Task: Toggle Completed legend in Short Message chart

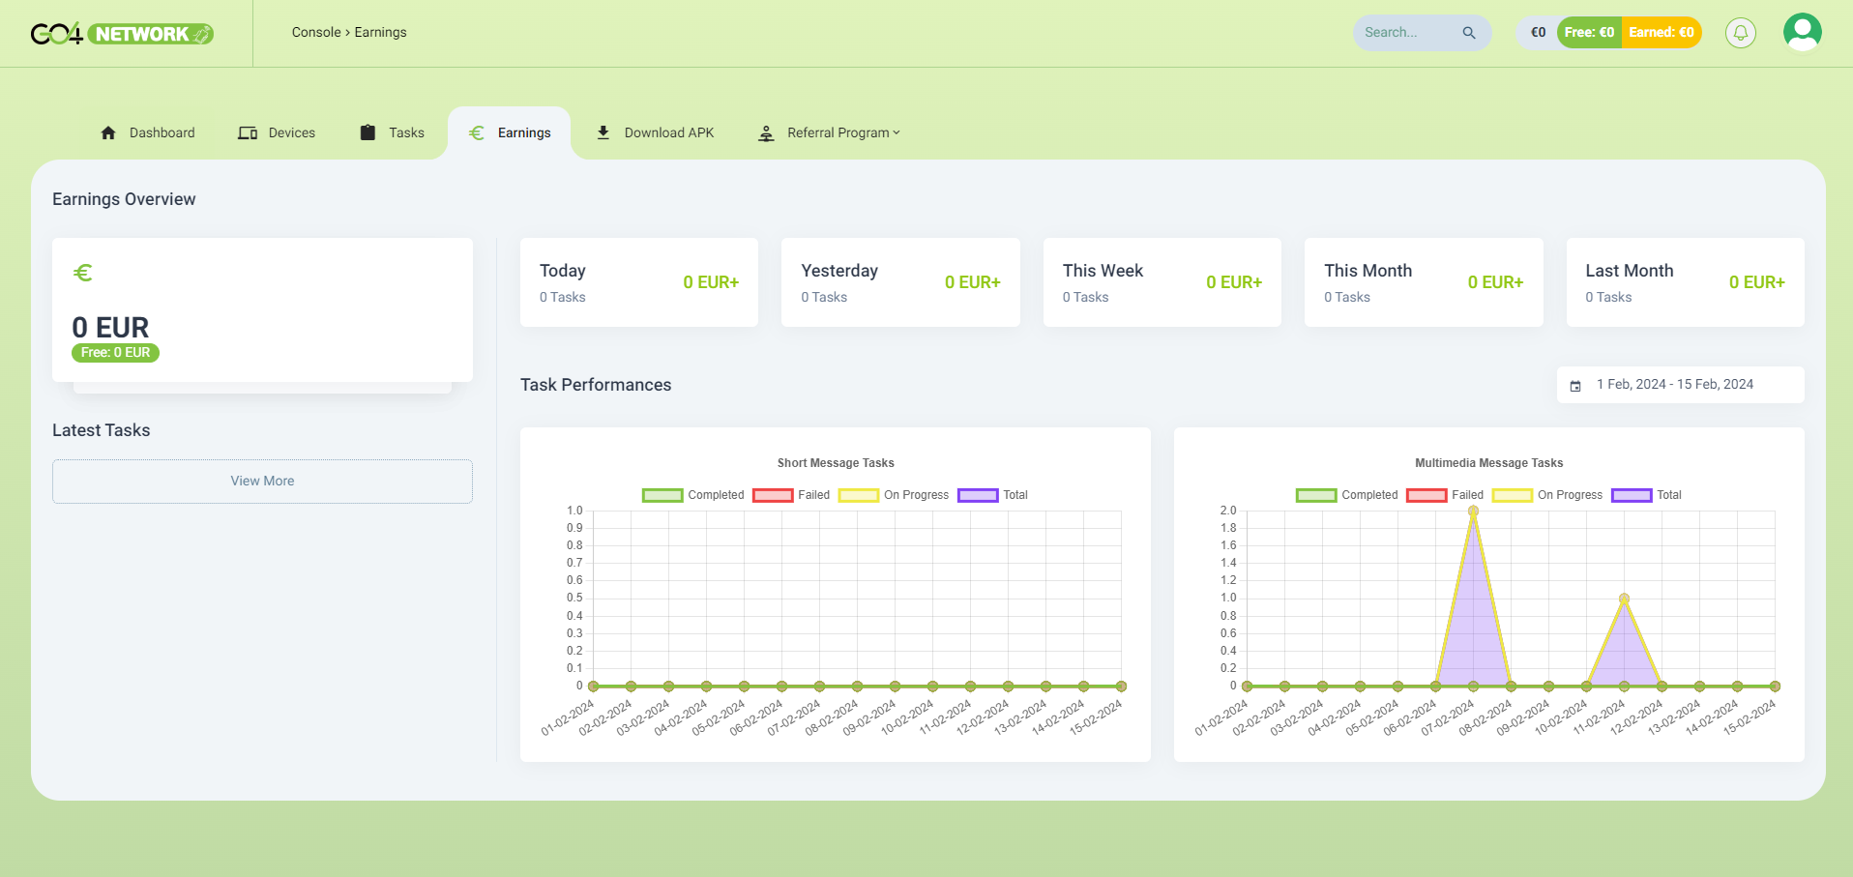Action: (693, 495)
